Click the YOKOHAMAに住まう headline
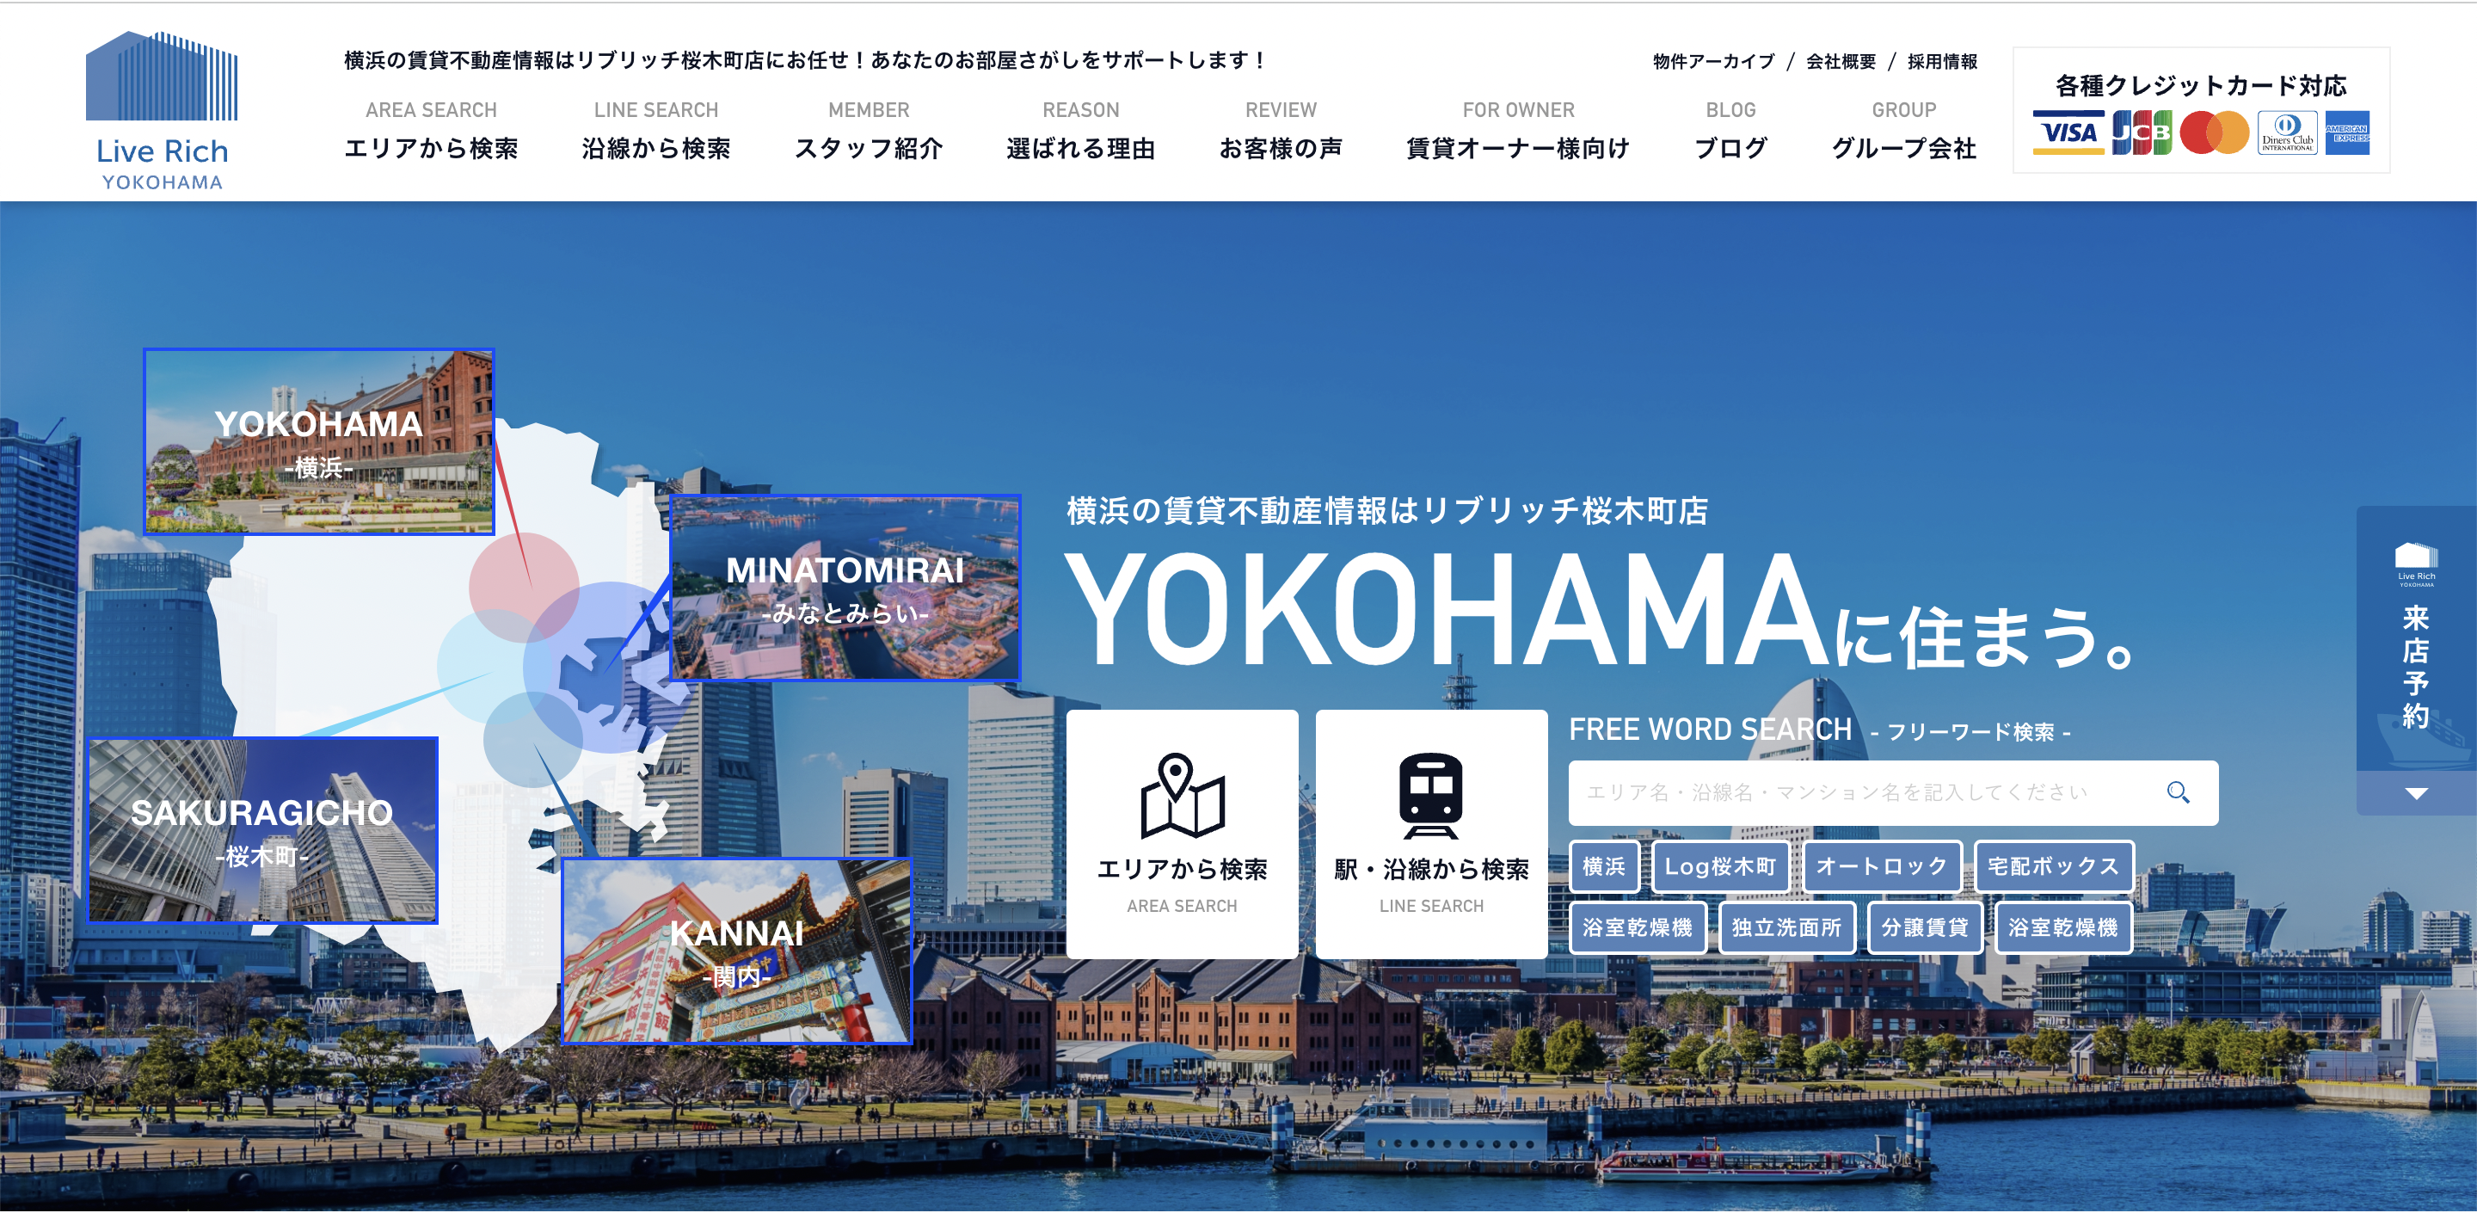The image size is (2477, 1213). click(1601, 612)
